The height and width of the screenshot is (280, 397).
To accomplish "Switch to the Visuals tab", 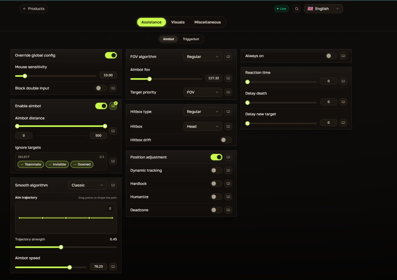I will click(x=178, y=22).
